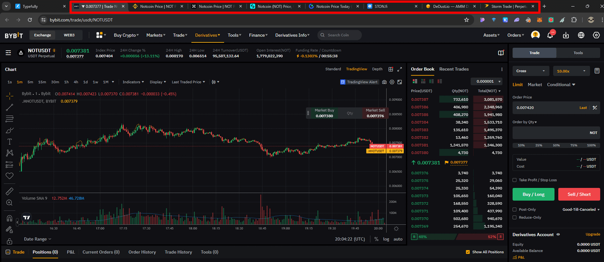Viewport: 604px width, 262px height.
Task: Set order quantity to 50%
Action: (556, 145)
